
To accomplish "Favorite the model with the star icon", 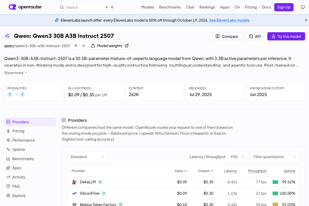I will (84, 46).
